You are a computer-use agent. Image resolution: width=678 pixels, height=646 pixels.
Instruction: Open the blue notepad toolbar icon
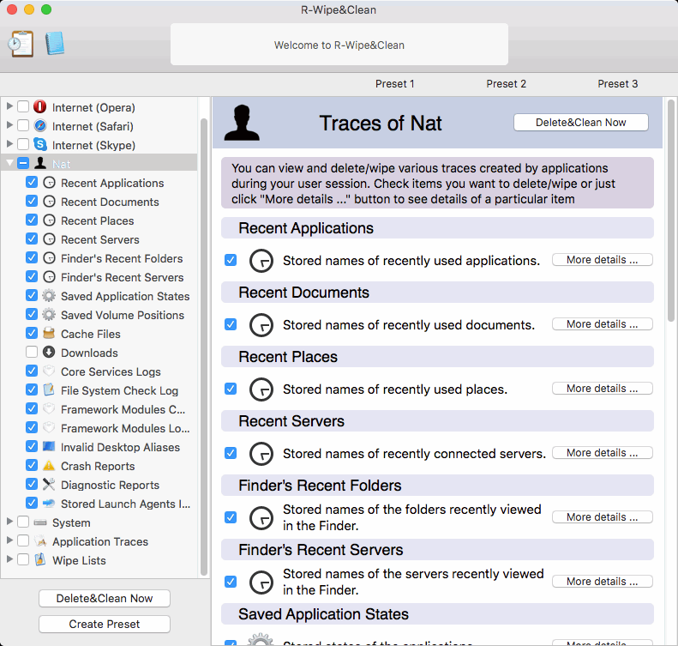click(x=55, y=43)
